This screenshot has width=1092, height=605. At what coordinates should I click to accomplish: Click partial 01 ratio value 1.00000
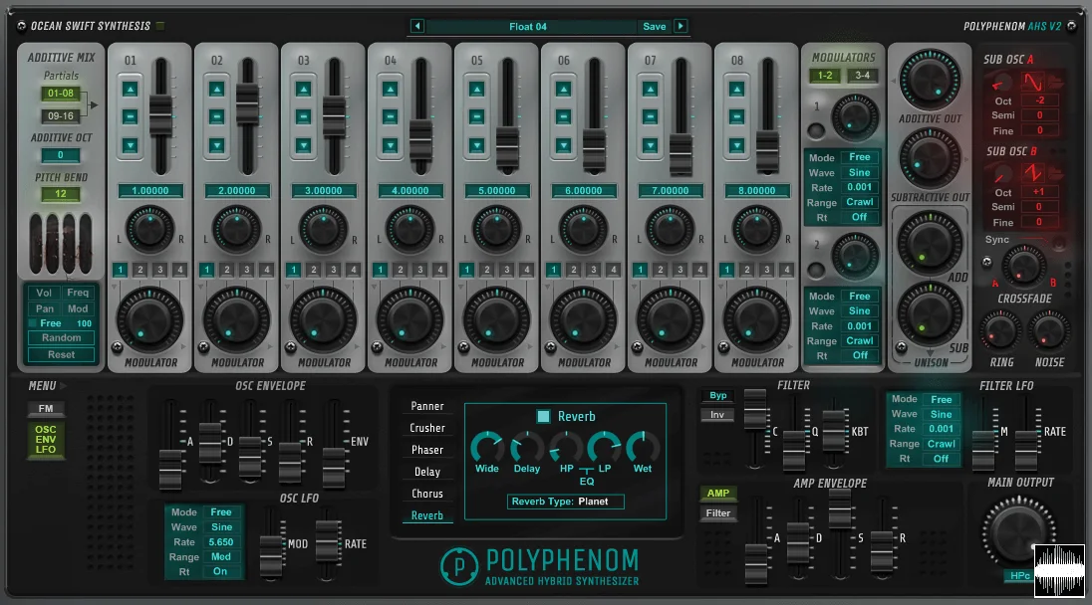tap(150, 190)
